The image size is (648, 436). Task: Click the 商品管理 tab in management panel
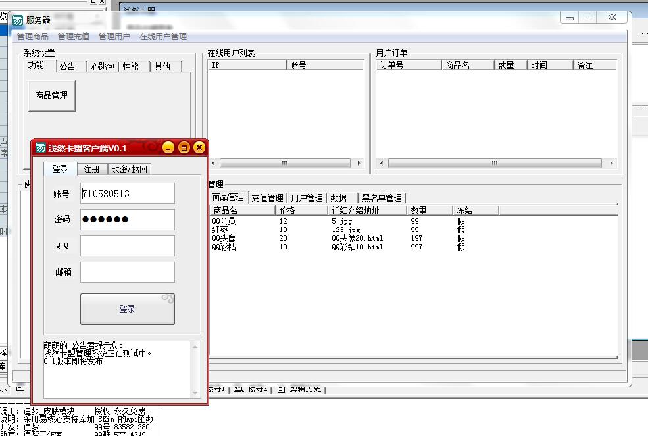click(x=228, y=197)
